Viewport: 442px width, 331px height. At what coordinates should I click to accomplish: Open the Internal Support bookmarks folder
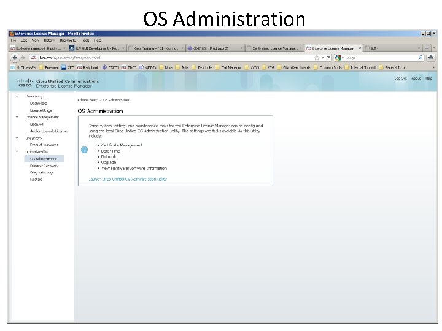click(360, 67)
